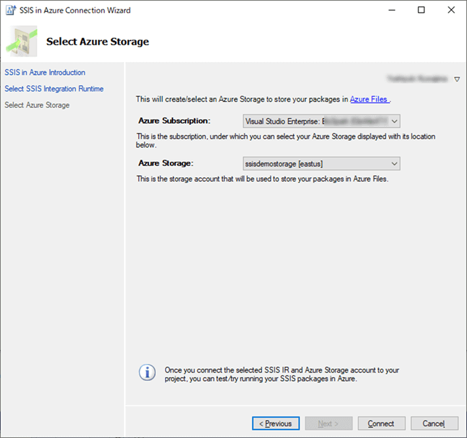Click the "Select Azure Storage" page heading

tap(97, 42)
